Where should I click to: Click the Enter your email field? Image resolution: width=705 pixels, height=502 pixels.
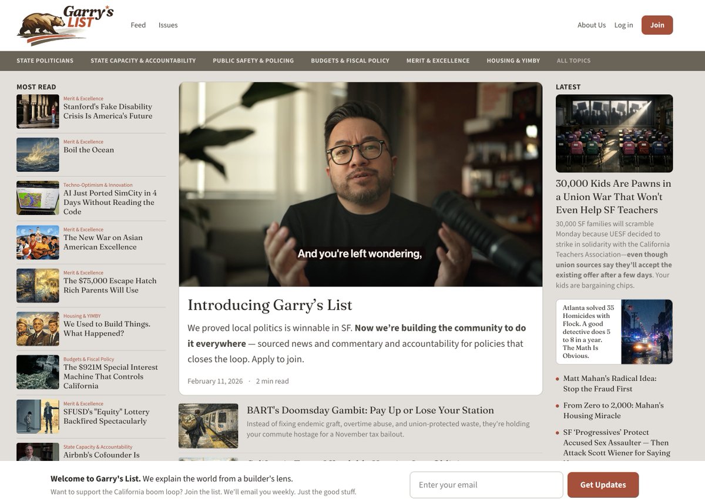coord(485,484)
